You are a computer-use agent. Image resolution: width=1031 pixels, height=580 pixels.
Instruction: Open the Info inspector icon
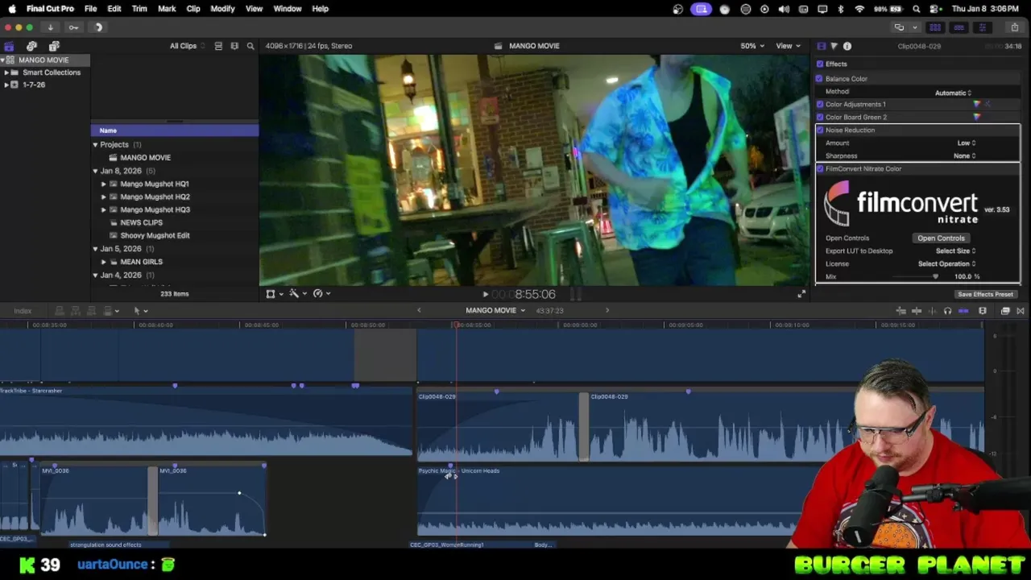click(847, 46)
